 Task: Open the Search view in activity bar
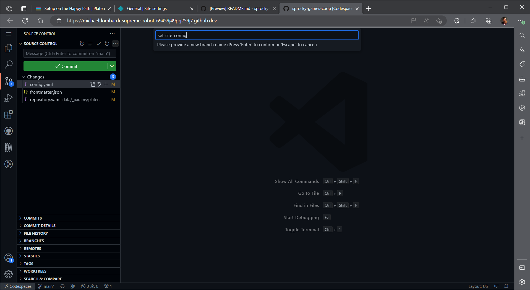tap(9, 65)
